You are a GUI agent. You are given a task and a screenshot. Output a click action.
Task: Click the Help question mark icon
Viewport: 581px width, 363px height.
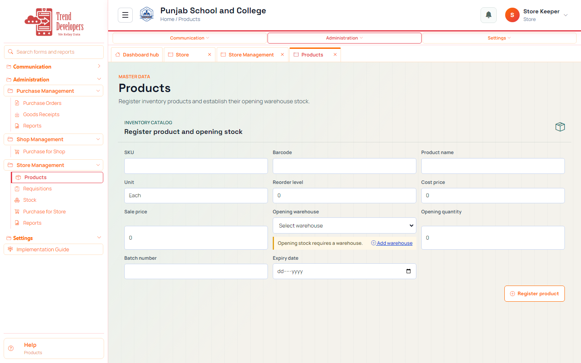(x=11, y=348)
